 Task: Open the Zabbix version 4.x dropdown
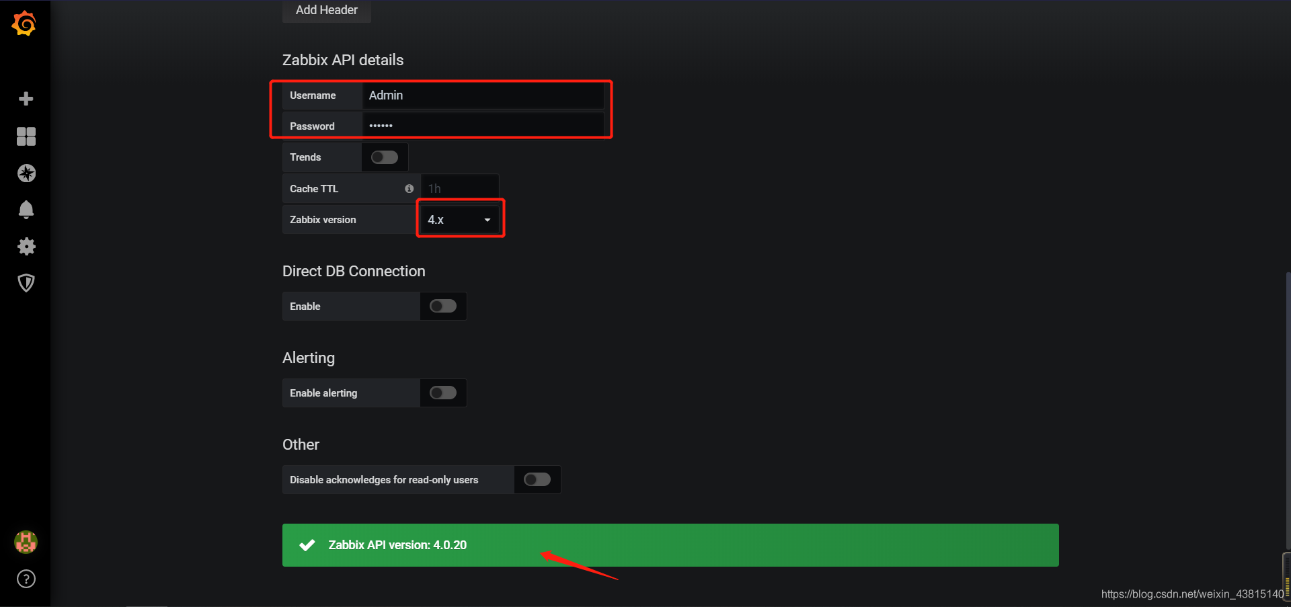coord(460,220)
